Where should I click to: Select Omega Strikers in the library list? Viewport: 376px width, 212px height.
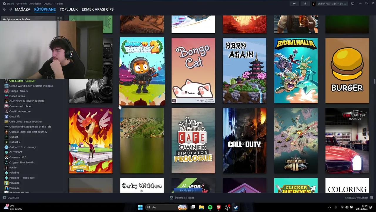tap(19, 91)
